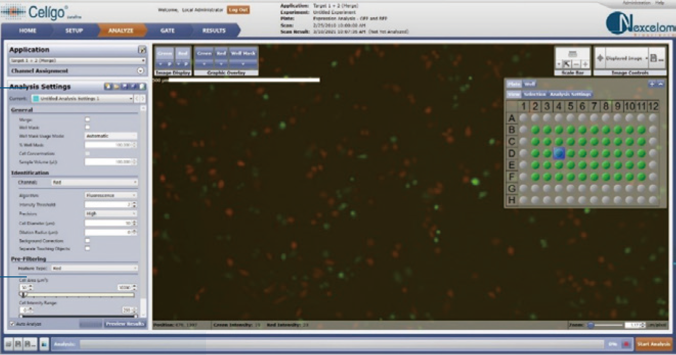676x355 pixels.
Task: Click the Start Analysis button
Action: pyautogui.click(x=653, y=344)
